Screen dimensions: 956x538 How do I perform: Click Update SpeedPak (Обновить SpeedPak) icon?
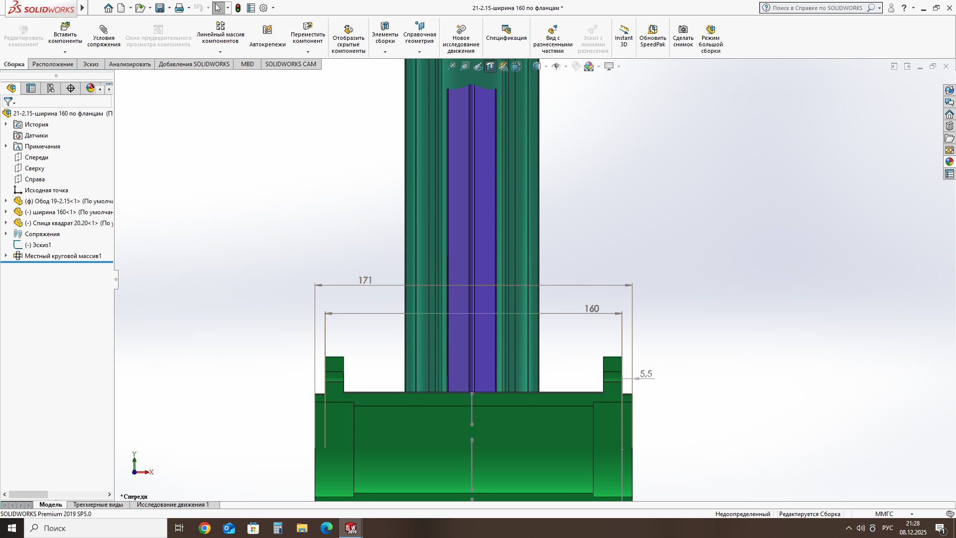[x=652, y=34]
